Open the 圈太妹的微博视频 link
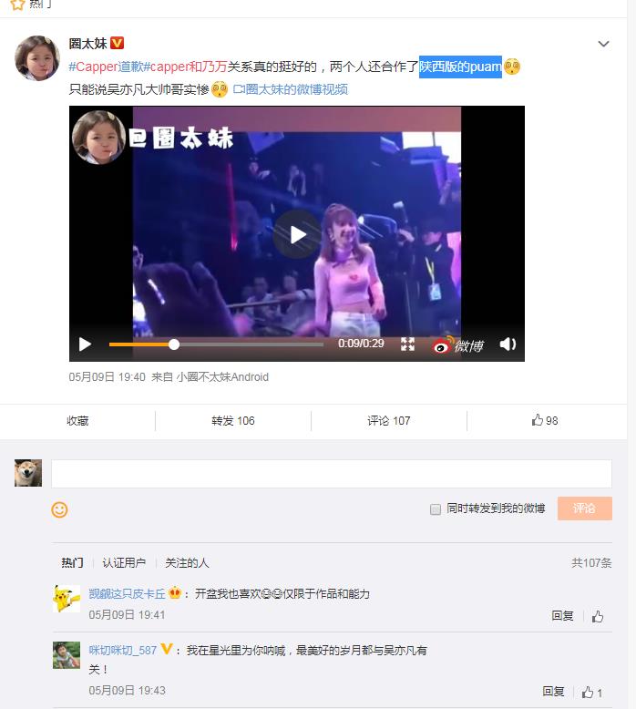 pyautogui.click(x=290, y=89)
